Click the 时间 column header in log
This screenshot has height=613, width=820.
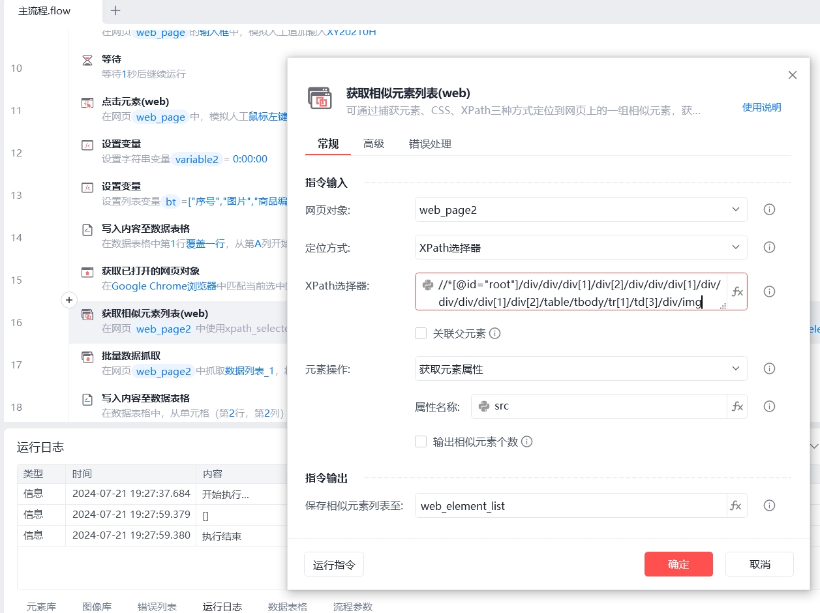point(130,474)
